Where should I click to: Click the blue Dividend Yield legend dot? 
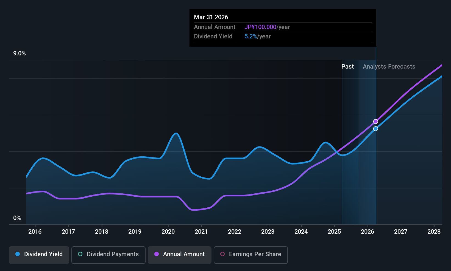pyautogui.click(x=18, y=254)
